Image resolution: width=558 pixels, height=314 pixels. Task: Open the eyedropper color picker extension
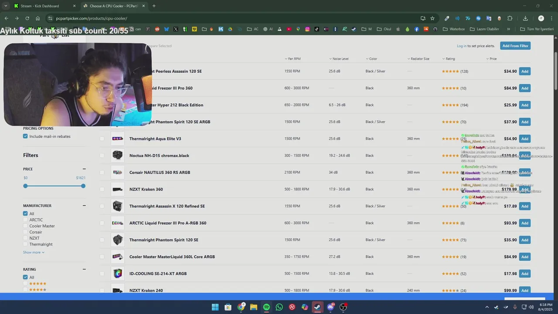click(447, 18)
